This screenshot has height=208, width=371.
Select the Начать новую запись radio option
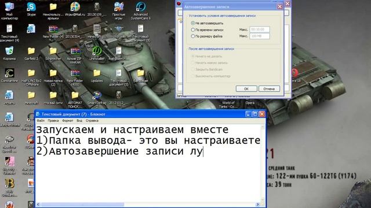[x=193, y=63]
